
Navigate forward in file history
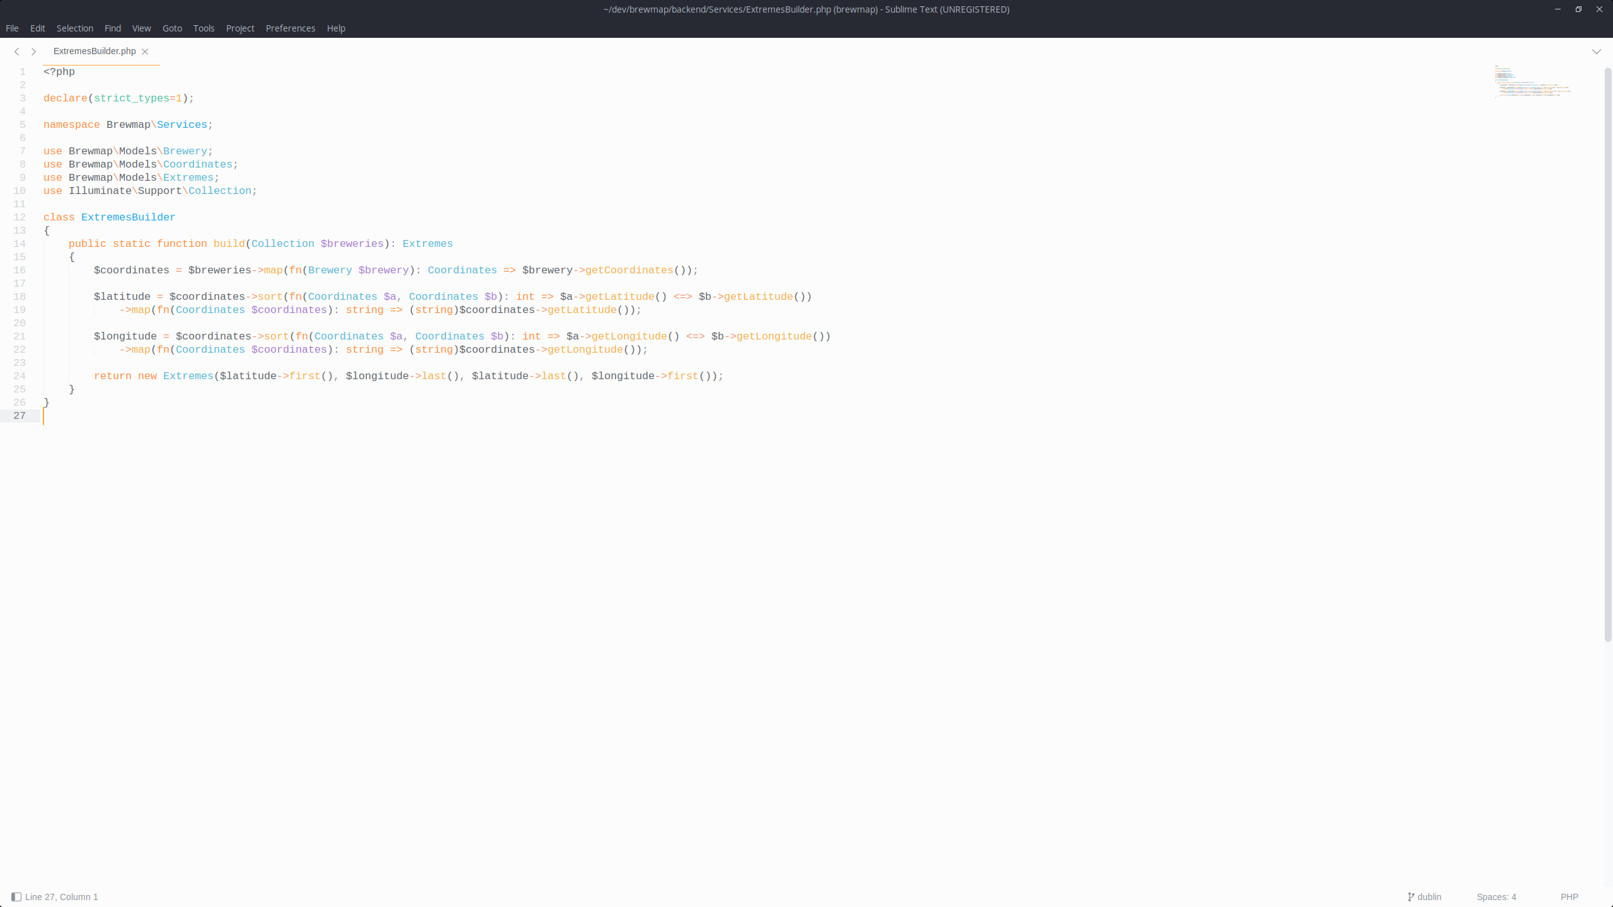click(x=33, y=51)
